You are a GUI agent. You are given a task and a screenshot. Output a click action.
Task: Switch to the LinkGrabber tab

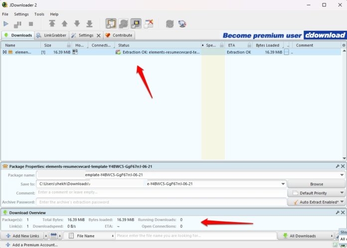pos(52,35)
